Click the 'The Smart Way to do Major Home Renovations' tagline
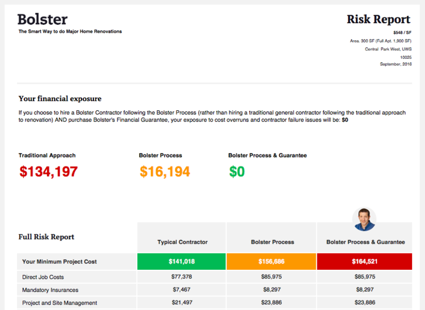The width and height of the screenshot is (425, 310). pyautogui.click(x=70, y=31)
